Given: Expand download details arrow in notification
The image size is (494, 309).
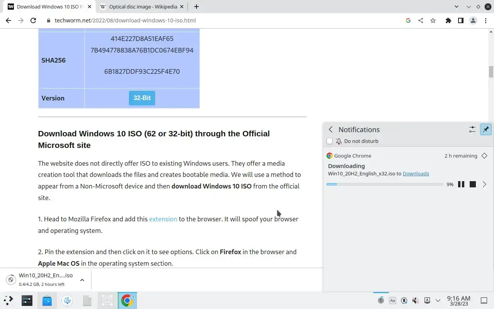Looking at the screenshot, I should coord(484,184).
